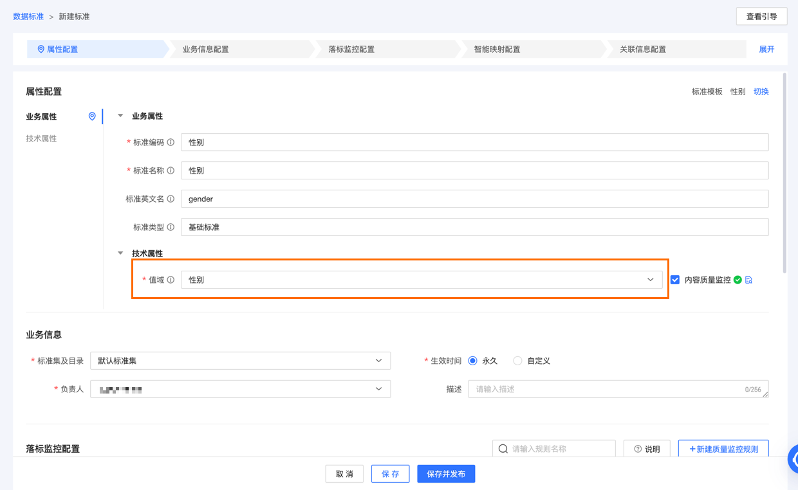Open the 负责人 dropdown
Screen dimensions: 798x490
click(240, 389)
